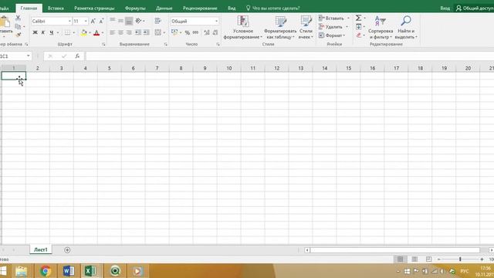
Task: Use the Format Painter brush
Action: click(x=18, y=35)
